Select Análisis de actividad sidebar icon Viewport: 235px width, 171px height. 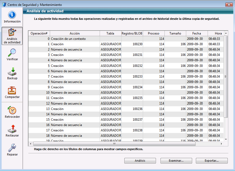click(12, 33)
